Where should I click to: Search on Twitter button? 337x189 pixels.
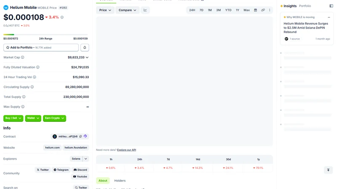coord(81,187)
